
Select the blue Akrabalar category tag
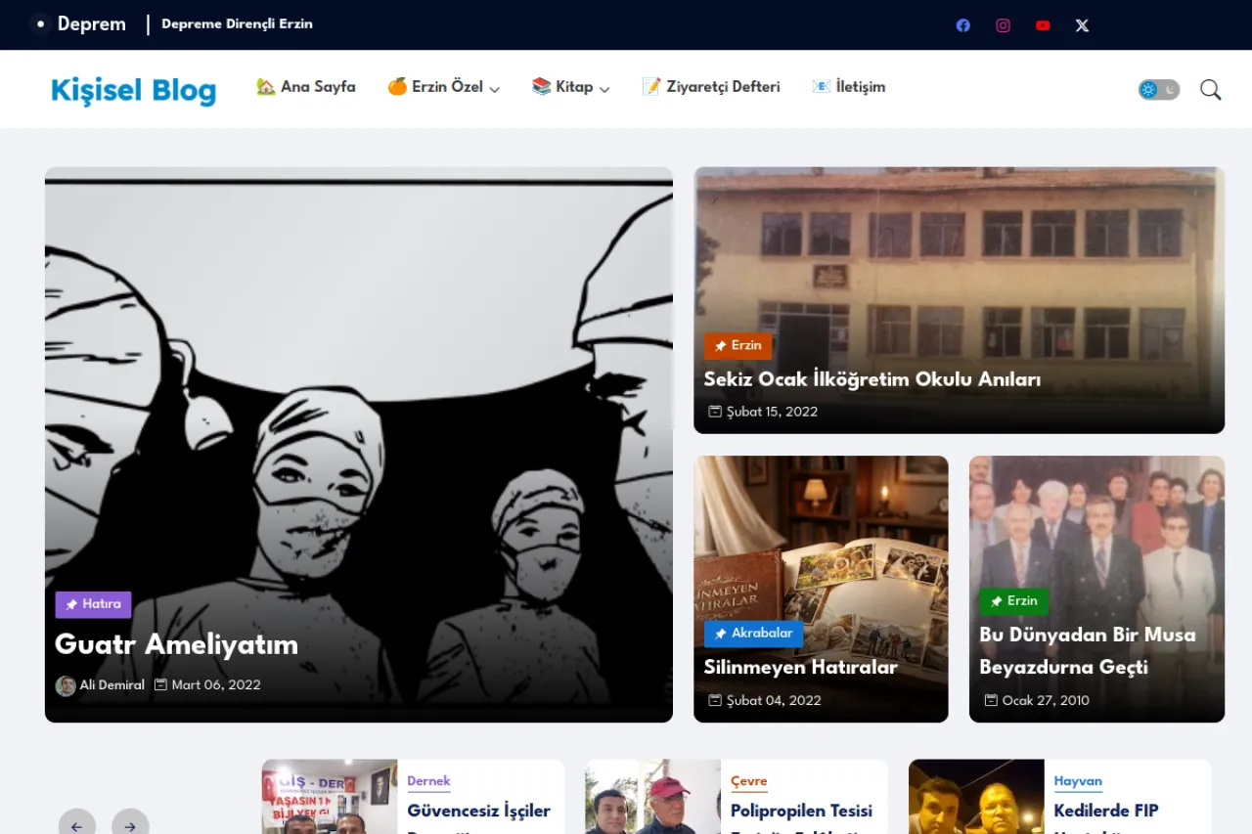coord(753,634)
